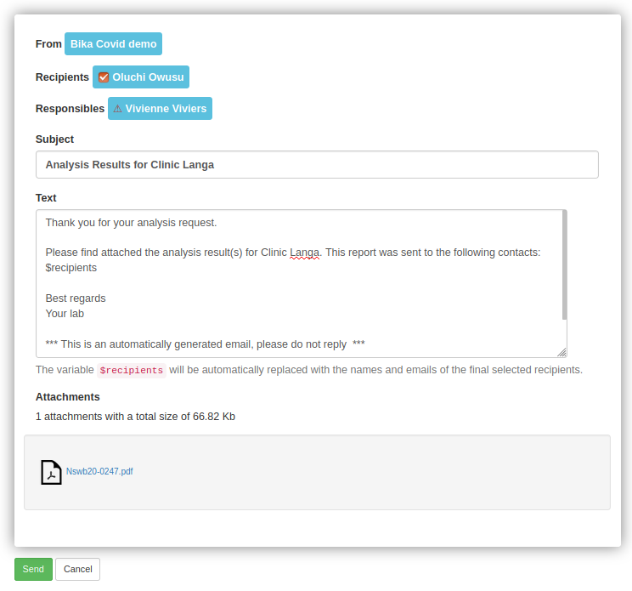
Task: Click the Subject field label
Action: [54, 139]
